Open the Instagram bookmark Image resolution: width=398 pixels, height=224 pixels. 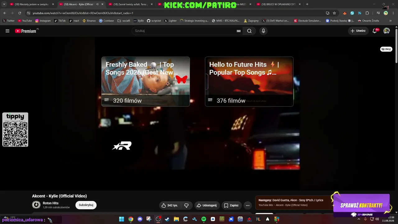click(x=43, y=21)
